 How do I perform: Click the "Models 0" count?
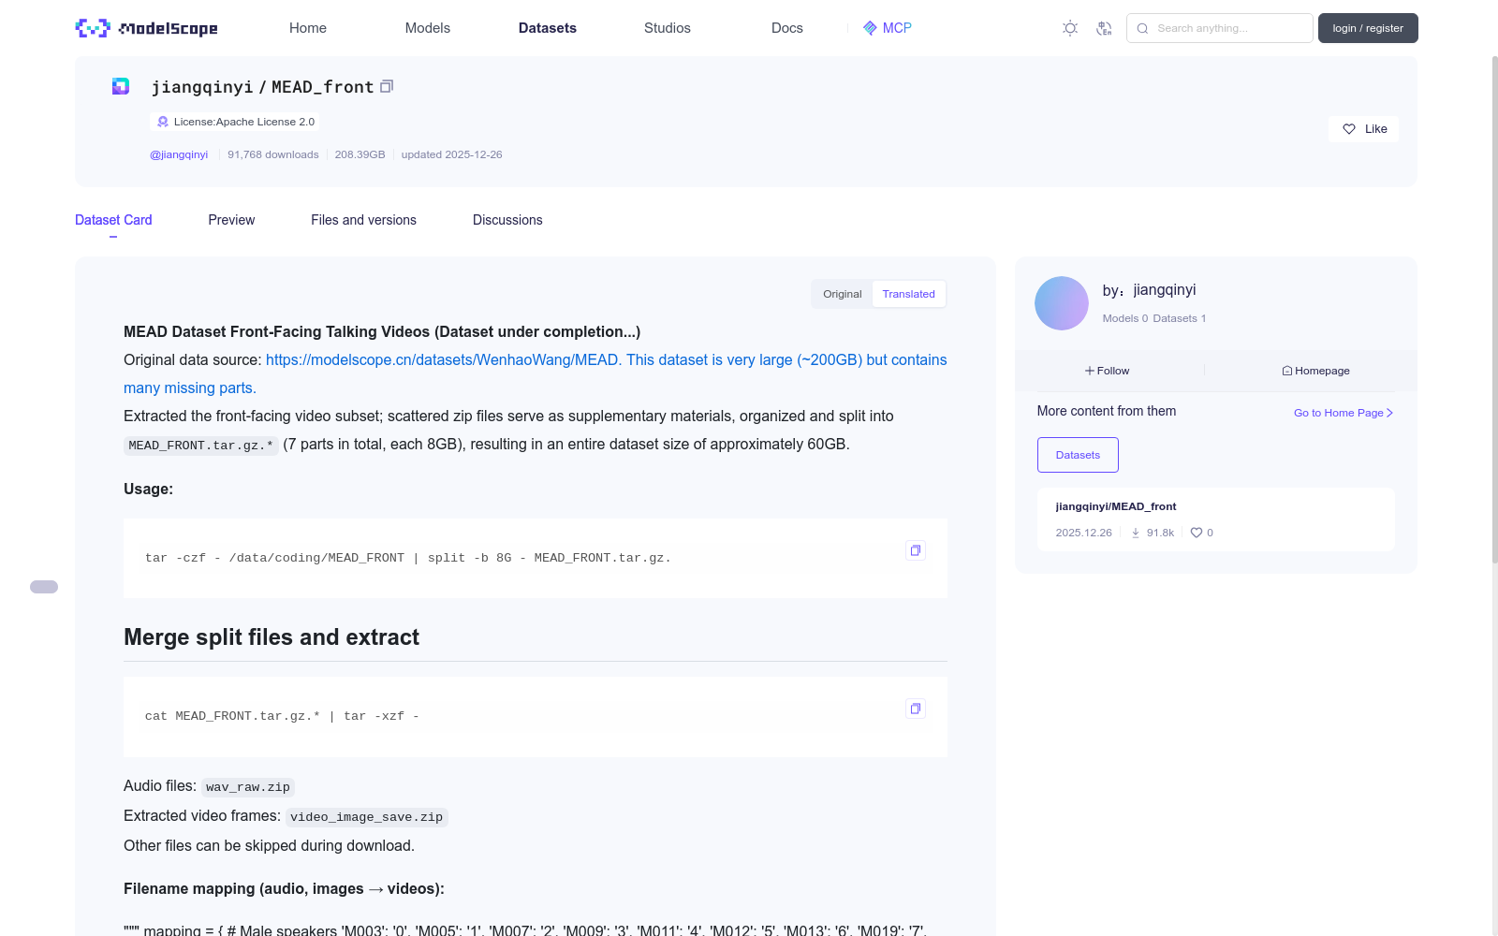point(1125,318)
